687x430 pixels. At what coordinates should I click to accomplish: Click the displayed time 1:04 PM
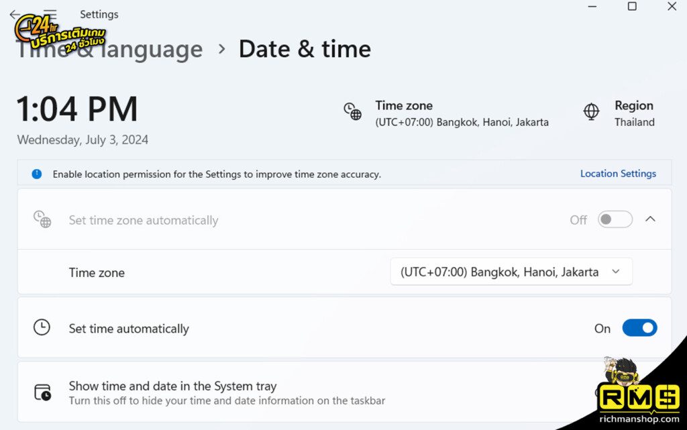coord(76,109)
